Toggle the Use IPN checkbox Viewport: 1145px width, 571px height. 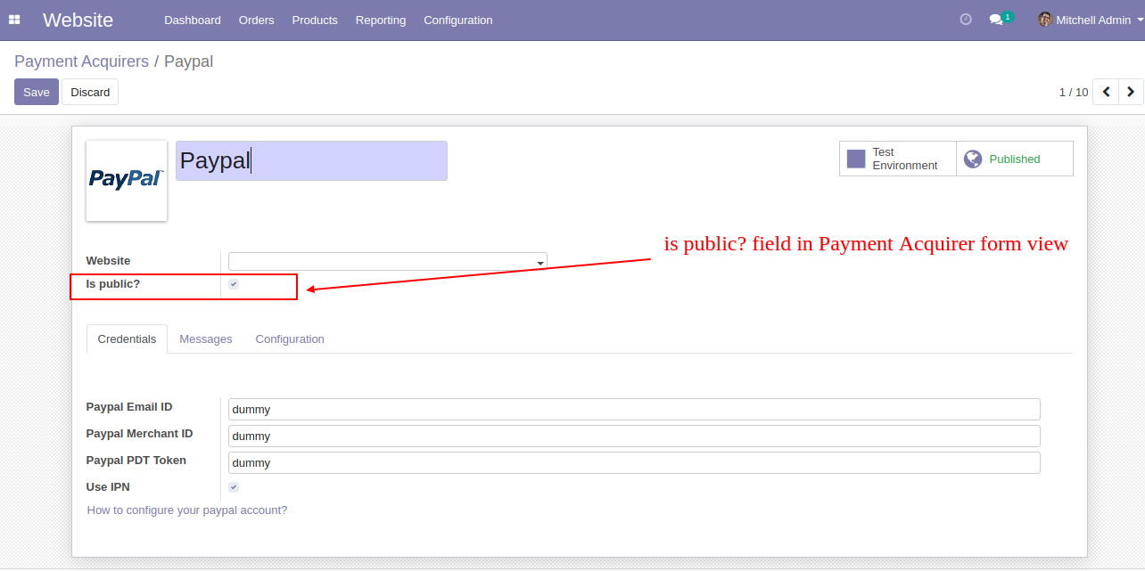pos(234,487)
